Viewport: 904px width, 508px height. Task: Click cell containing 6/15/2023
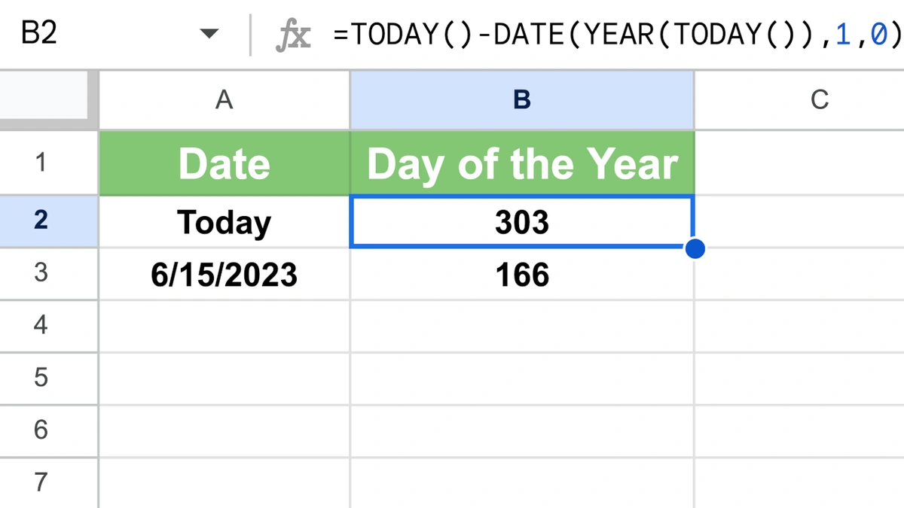pos(224,274)
